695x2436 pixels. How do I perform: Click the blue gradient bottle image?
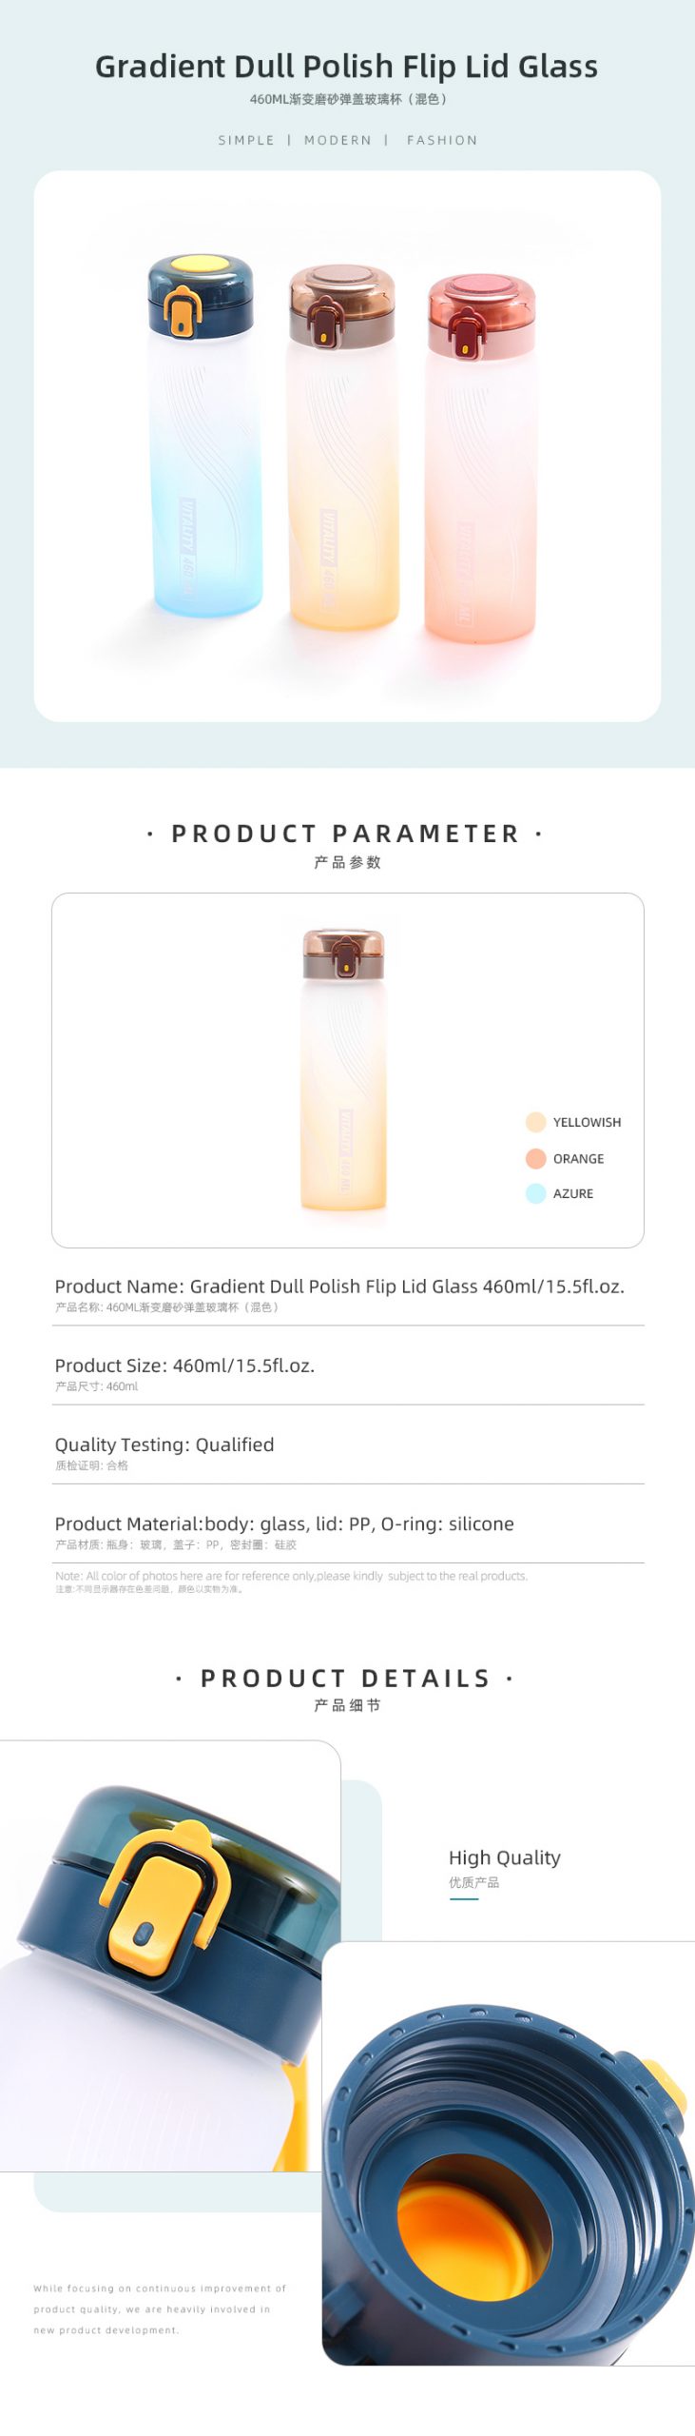(x=203, y=438)
